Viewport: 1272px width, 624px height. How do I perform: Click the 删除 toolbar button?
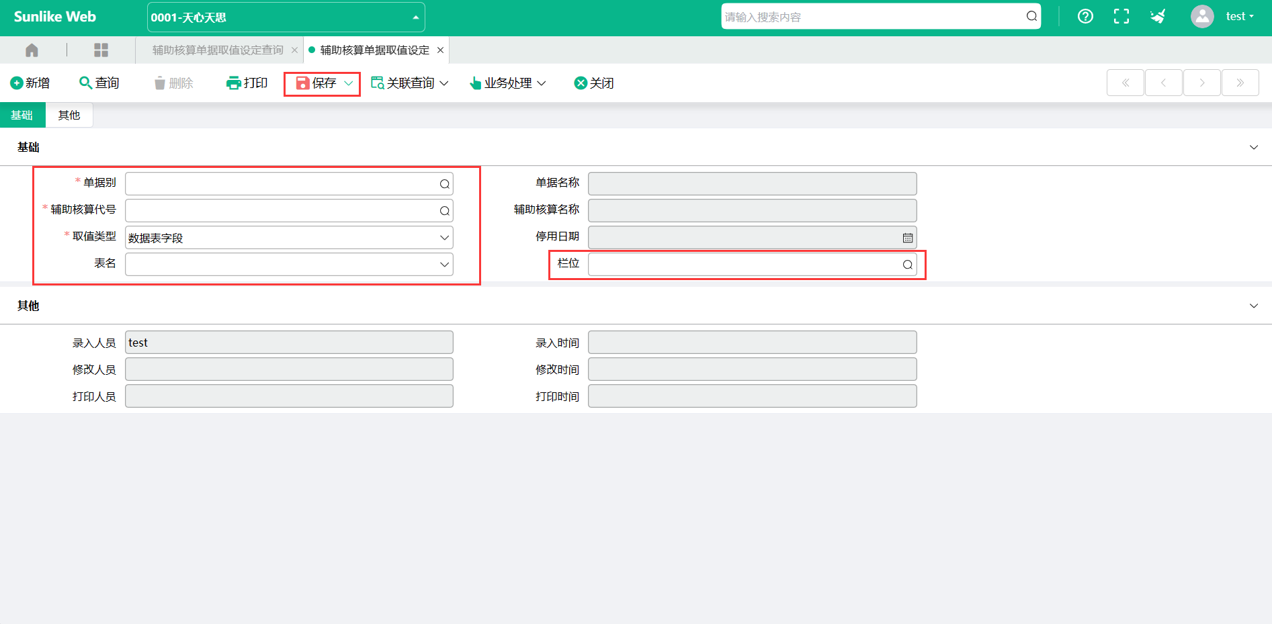click(x=173, y=83)
